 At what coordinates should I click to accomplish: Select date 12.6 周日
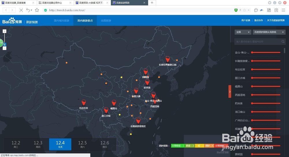point(105,144)
